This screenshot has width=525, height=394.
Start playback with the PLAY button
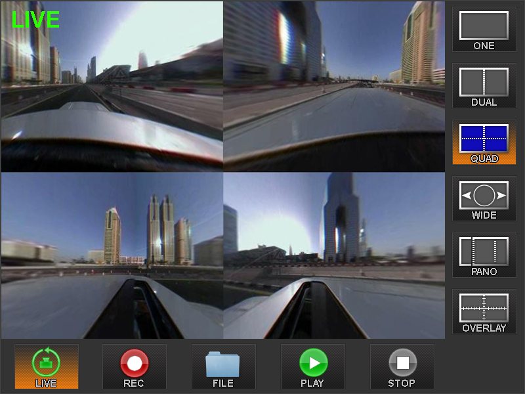(x=313, y=366)
